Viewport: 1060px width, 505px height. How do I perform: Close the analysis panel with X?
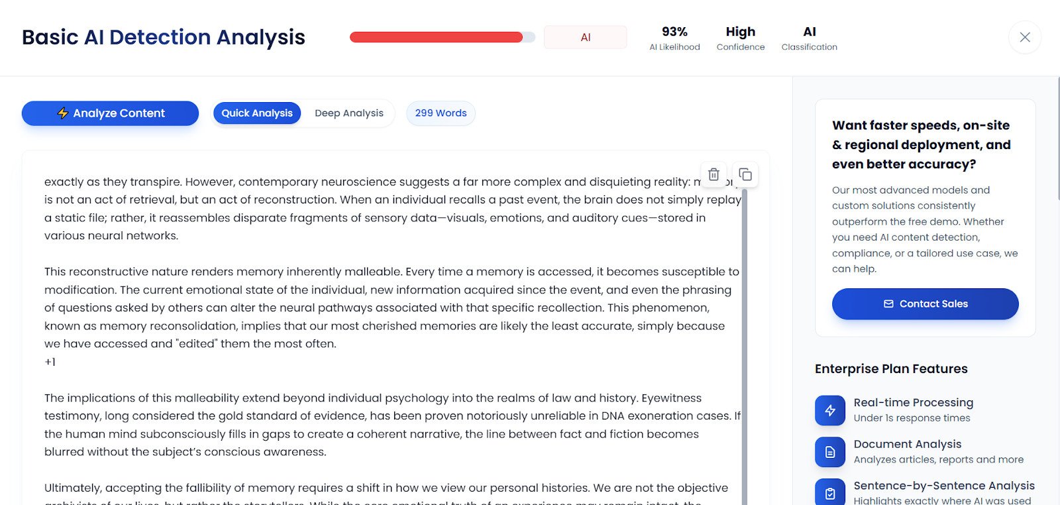click(1025, 37)
